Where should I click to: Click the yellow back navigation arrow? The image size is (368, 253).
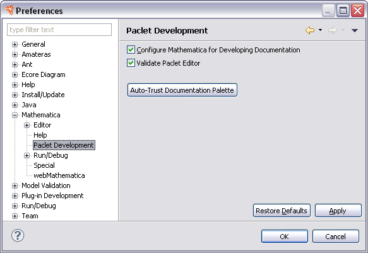tap(310, 30)
